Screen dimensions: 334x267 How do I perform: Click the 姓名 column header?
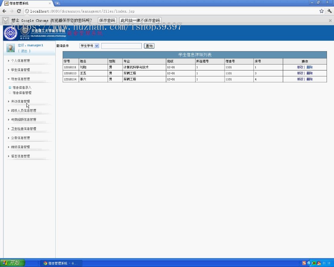[93, 61]
